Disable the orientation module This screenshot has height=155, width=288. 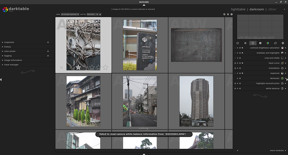(235, 68)
